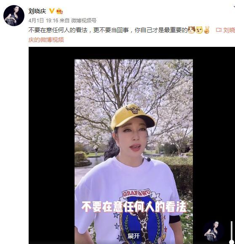
Task: Expand the video with the 展开 button
Action: click(134, 236)
